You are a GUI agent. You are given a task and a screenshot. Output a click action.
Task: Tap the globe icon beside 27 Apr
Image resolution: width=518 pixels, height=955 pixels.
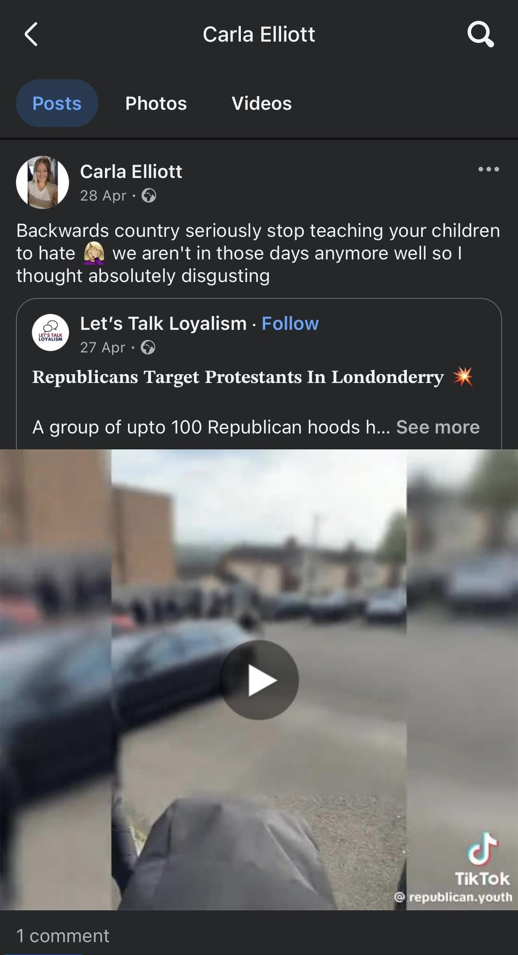pos(148,347)
